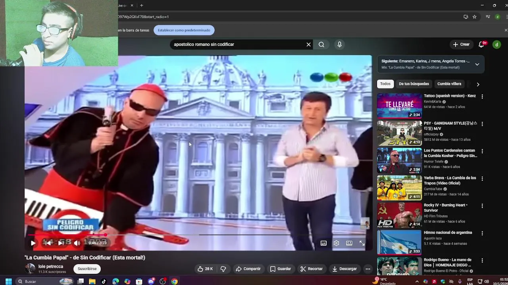508x285 pixels.
Task: Dislike the video
Action: pyautogui.click(x=223, y=269)
